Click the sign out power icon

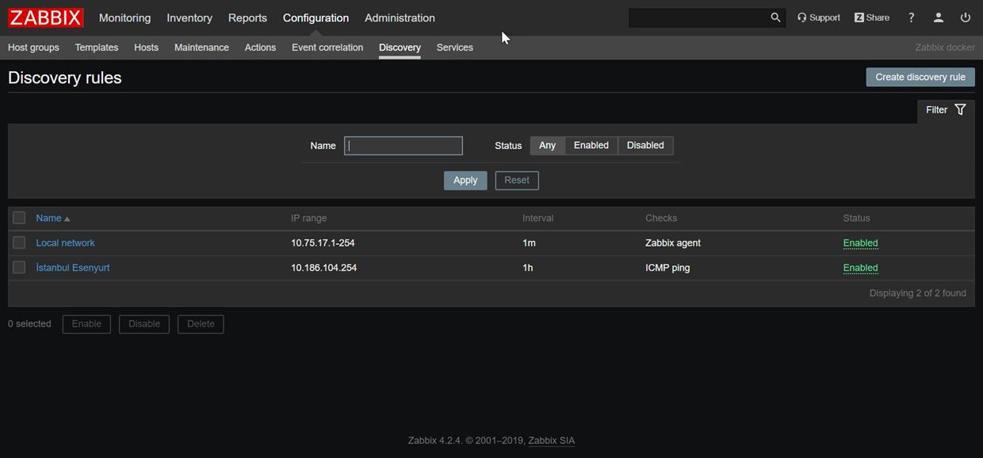(x=965, y=17)
